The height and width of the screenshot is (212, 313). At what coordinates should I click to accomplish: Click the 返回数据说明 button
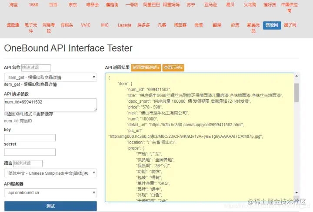[146, 68]
